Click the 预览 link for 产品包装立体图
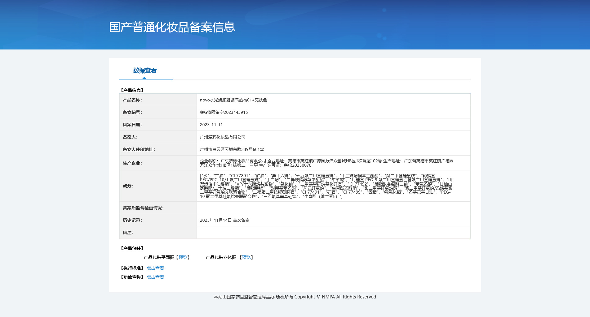 click(246, 257)
